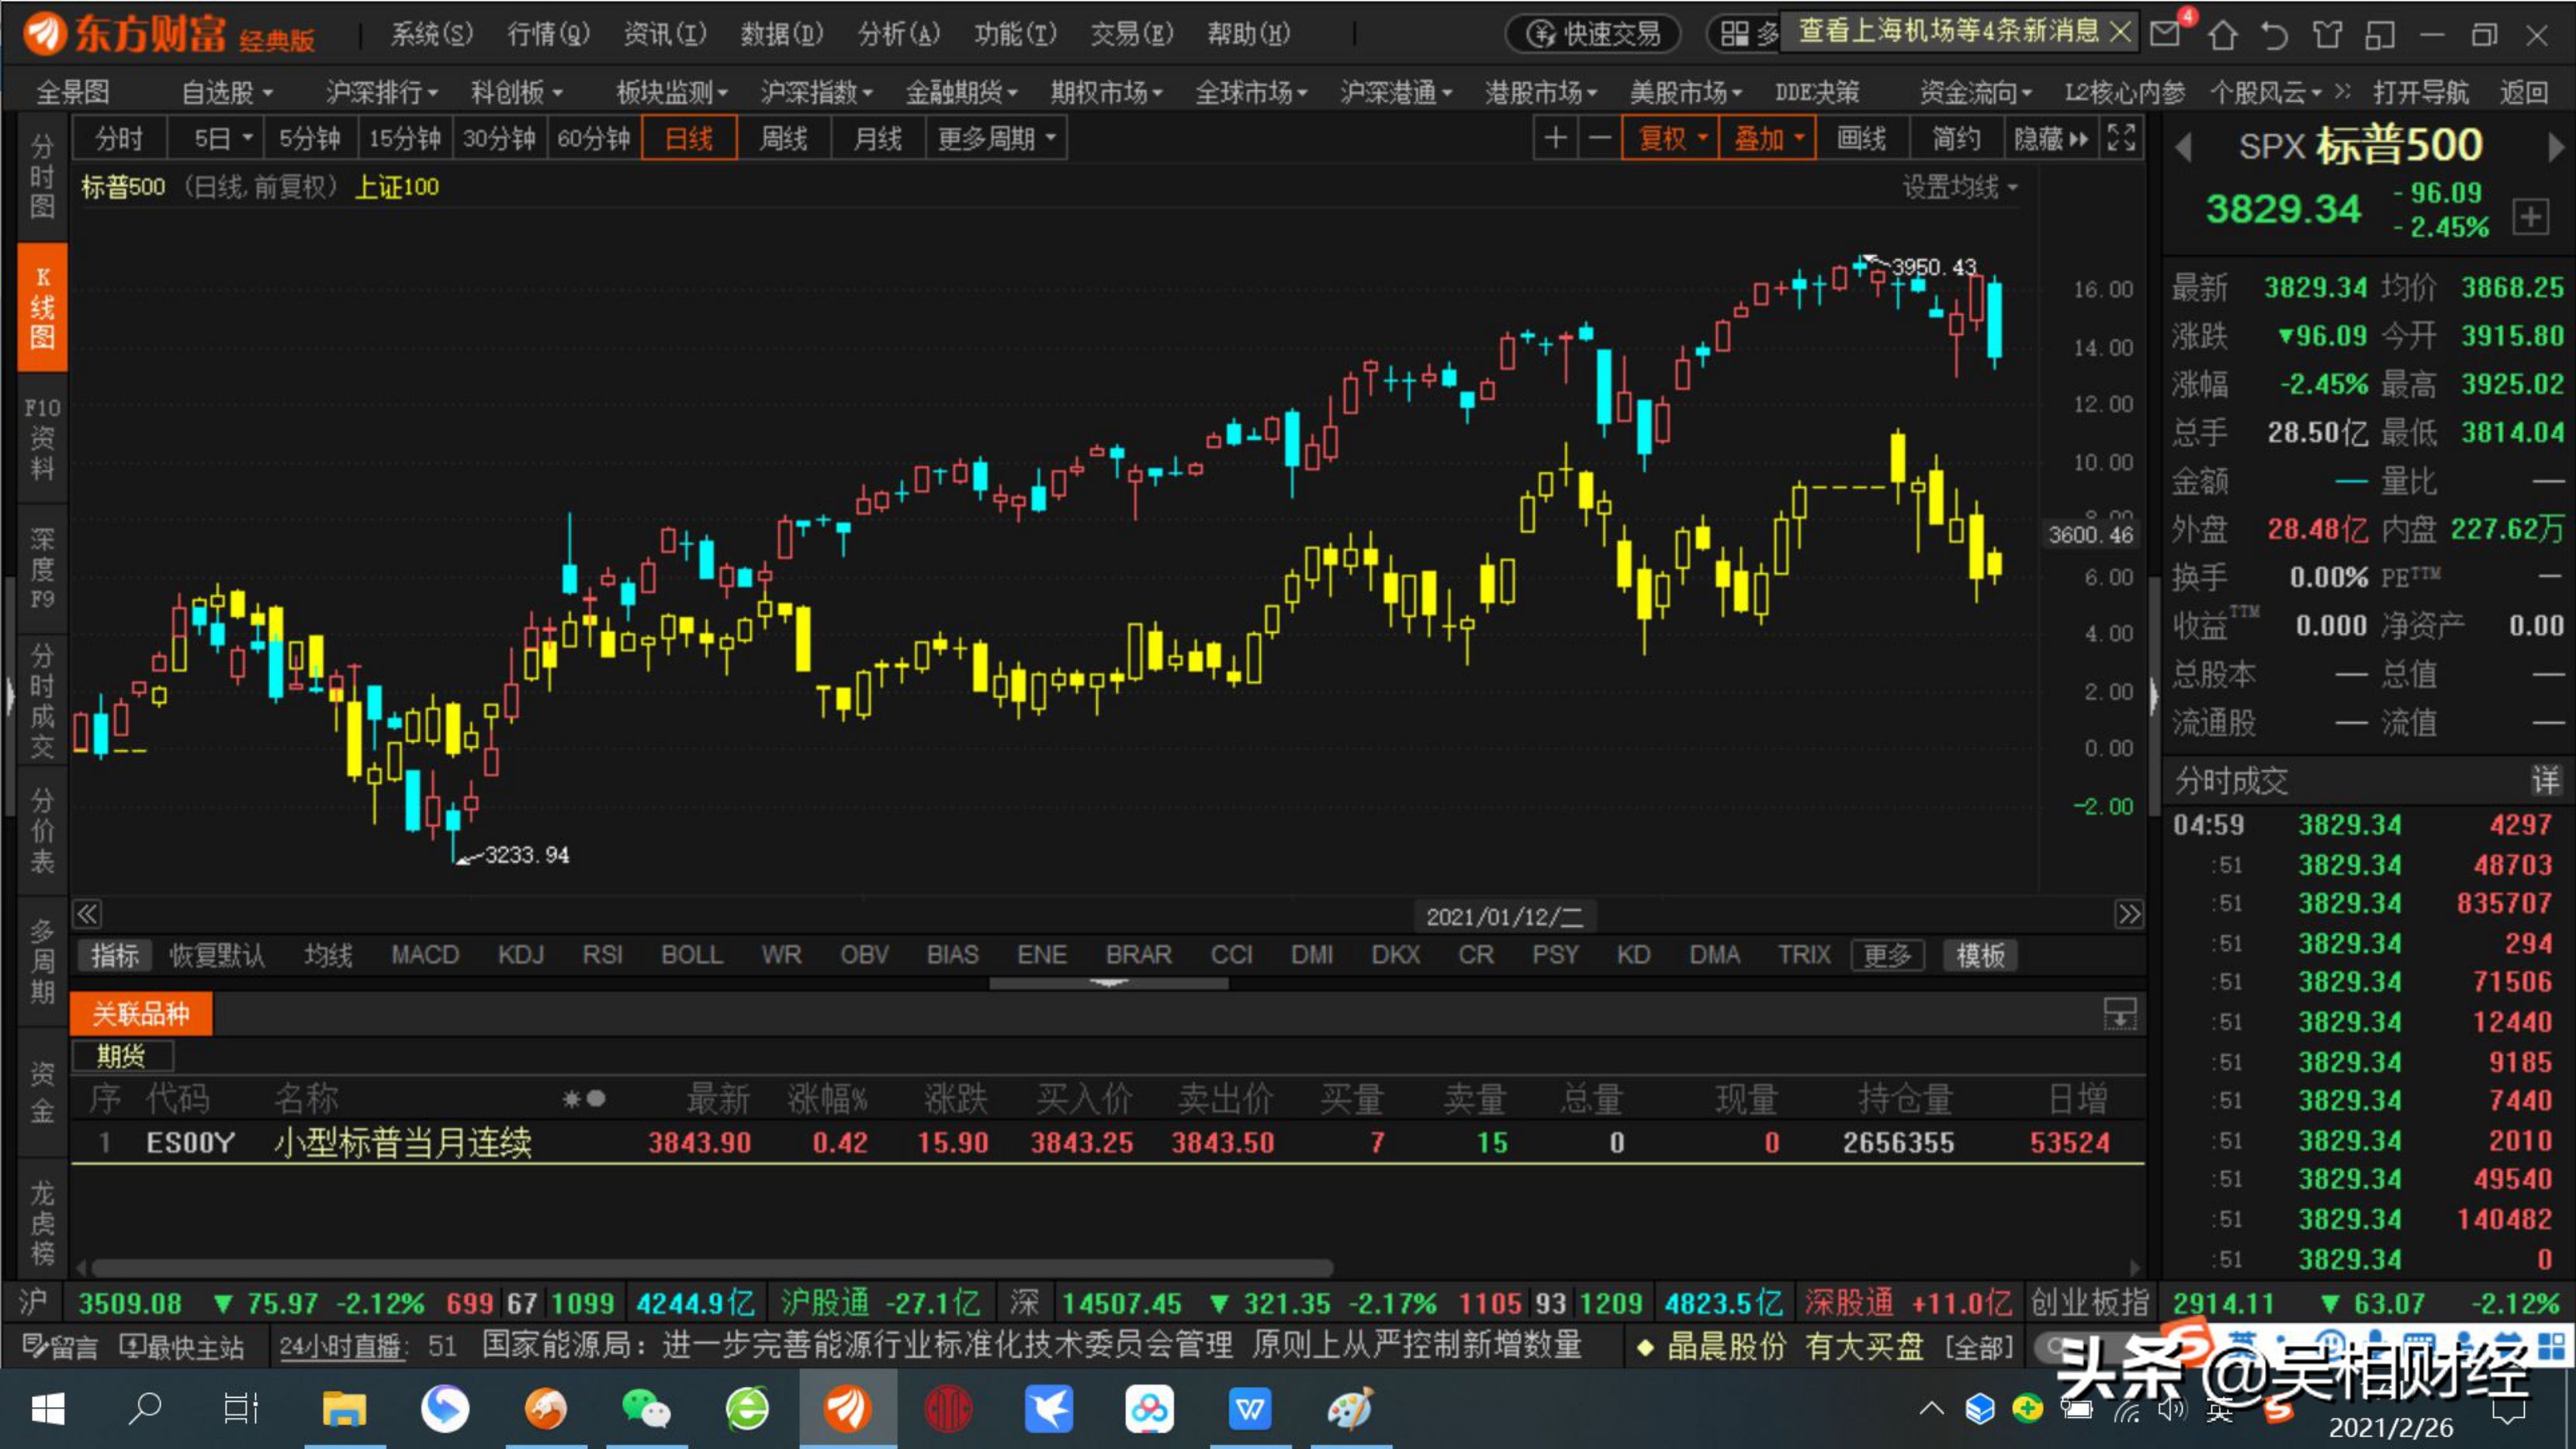Open the Eastmoney logo in the title bar
The height and width of the screenshot is (1449, 2576).
coord(169,34)
